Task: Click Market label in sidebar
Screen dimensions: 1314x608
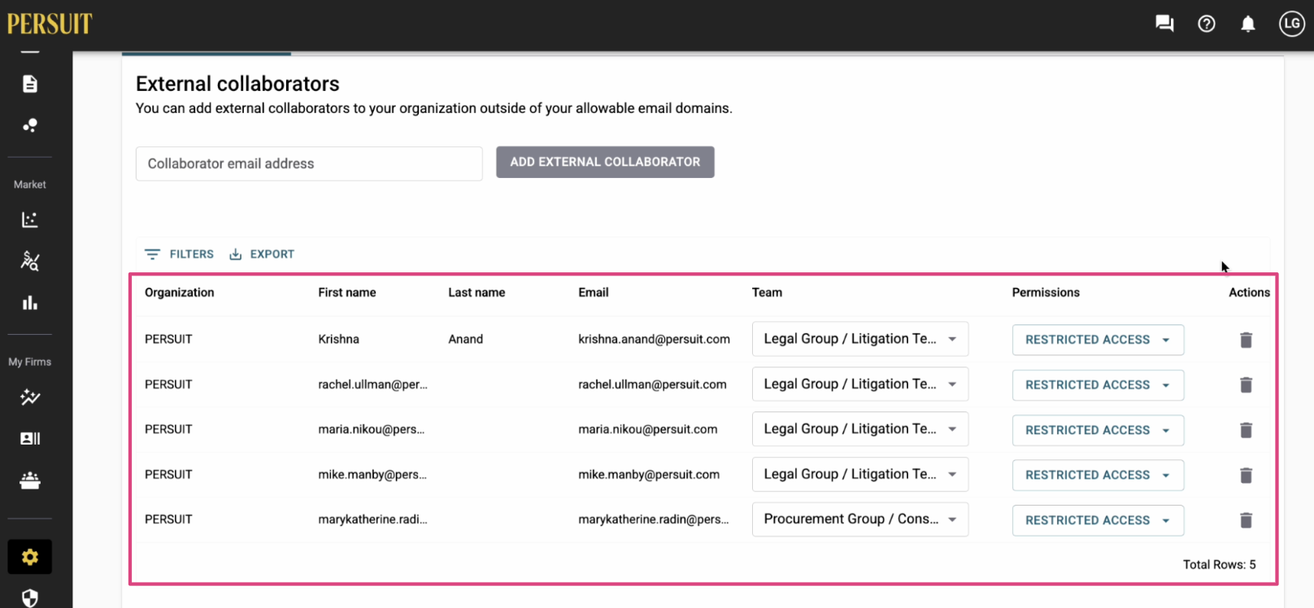Action: (30, 185)
